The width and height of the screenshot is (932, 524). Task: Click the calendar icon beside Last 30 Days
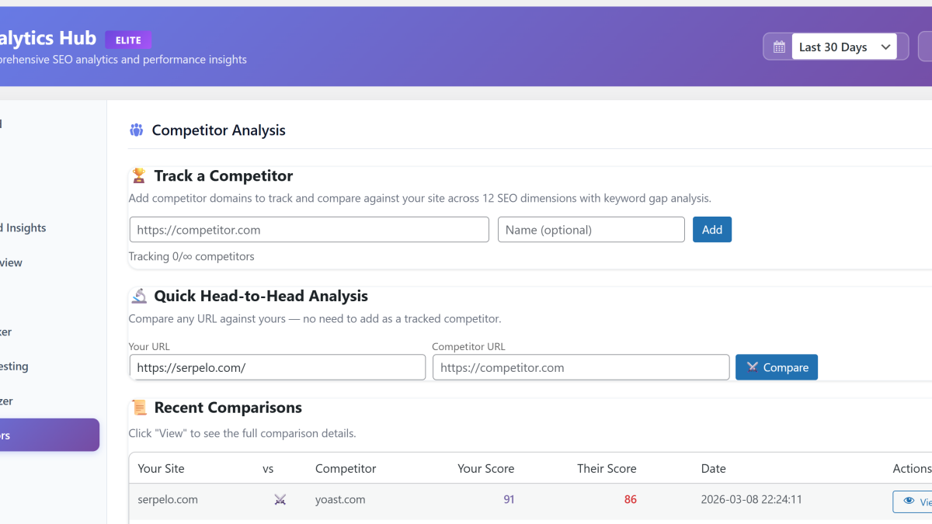[777, 47]
